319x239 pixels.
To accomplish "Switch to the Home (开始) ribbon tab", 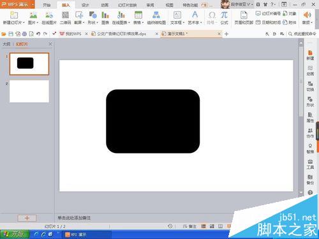I will (x=47, y=5).
